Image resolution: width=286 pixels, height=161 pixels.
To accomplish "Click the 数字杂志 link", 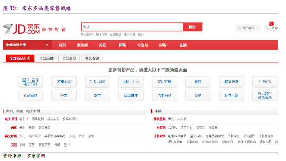I will 53,119.
